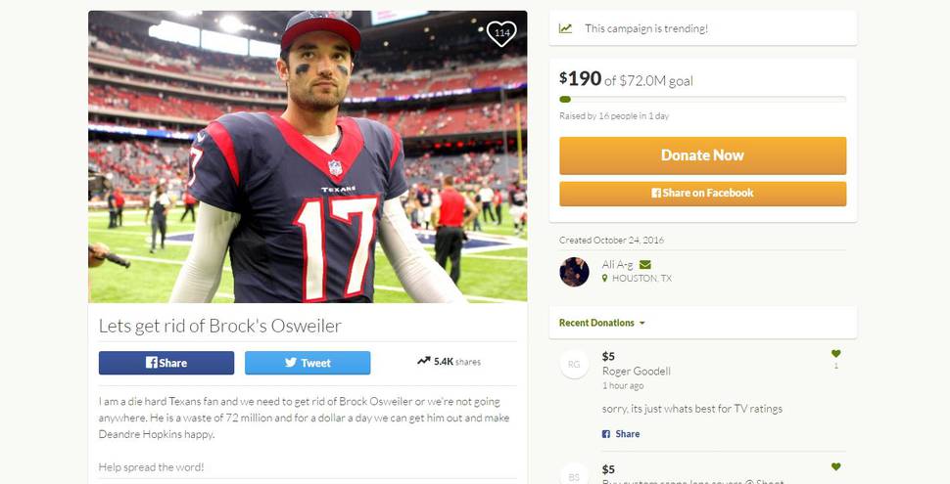The image size is (950, 484).
Task: Like Roger Goodell's donation with green heart
Action: click(836, 353)
